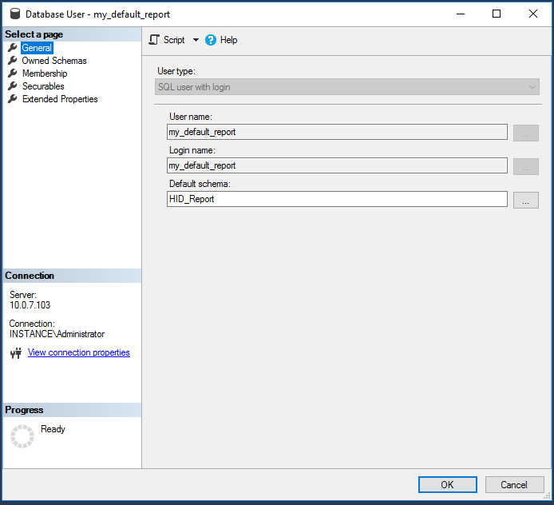The image size is (554, 505).
Task: Open the Script dropdown arrow
Action: [x=196, y=40]
